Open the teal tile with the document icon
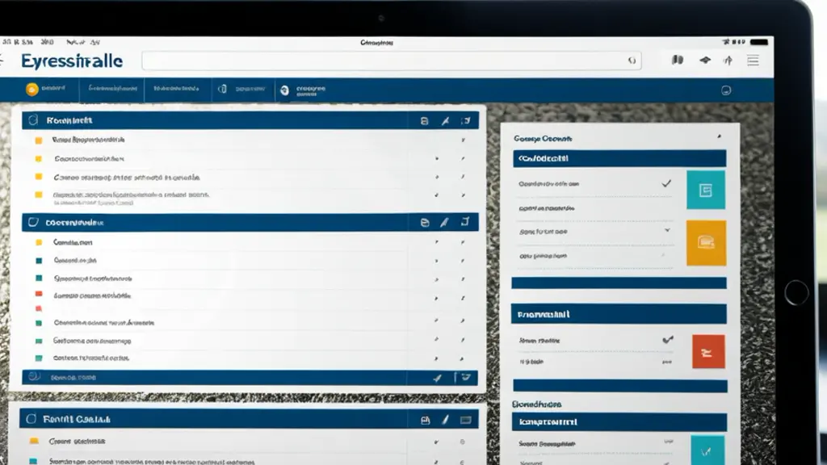 [x=706, y=190]
